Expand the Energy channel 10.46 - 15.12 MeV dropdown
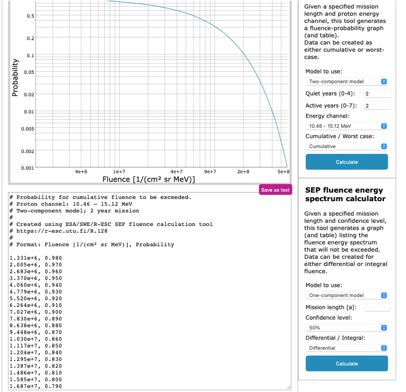406x392 pixels. [x=346, y=126]
